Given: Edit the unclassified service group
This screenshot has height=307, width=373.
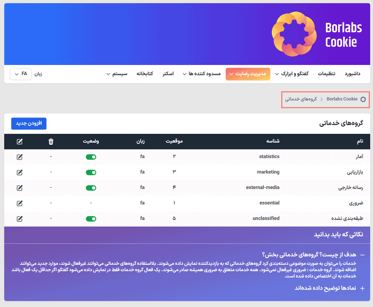Looking at the screenshot, I should (x=20, y=219).
